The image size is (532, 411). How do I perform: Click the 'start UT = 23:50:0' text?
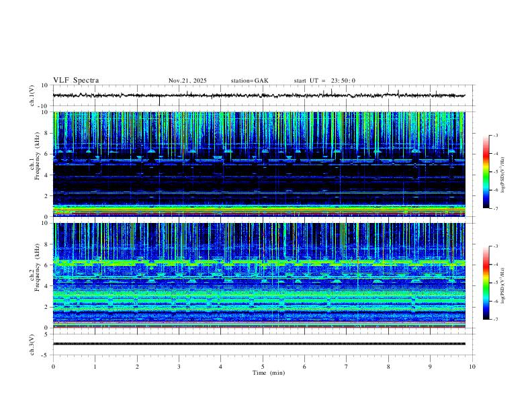(x=324, y=81)
